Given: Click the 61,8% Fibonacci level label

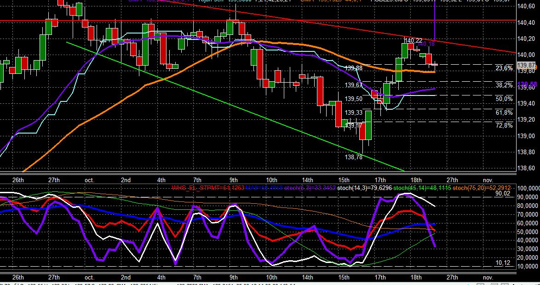Looking at the screenshot, I should coord(504,112).
